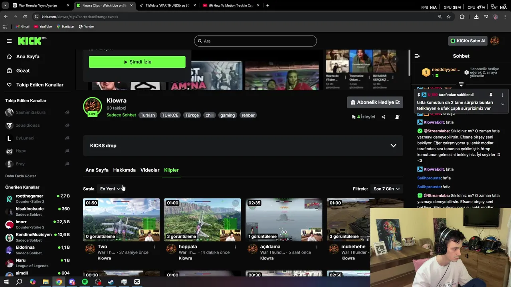Expand the gift leaderboard arrow in chat
Viewport: 511px width, 287px height.
coord(461,84)
